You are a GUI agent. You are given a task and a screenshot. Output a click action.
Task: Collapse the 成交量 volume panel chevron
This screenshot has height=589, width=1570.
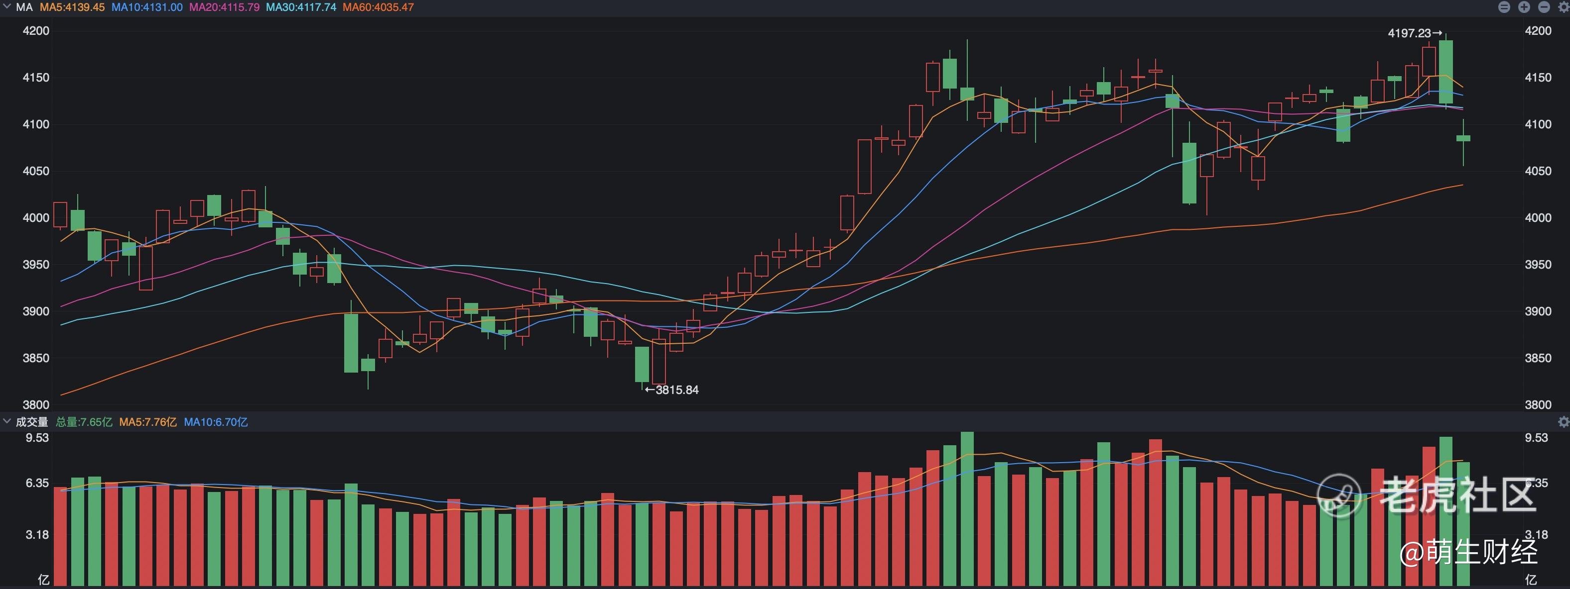7,421
